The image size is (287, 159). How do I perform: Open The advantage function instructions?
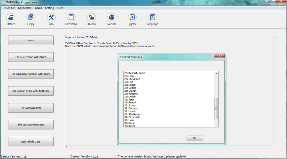[x=31, y=74]
